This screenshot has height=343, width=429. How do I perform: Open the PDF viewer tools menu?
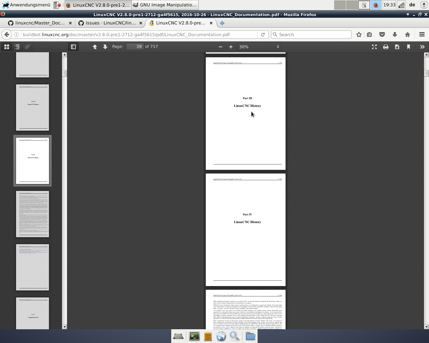[422, 47]
